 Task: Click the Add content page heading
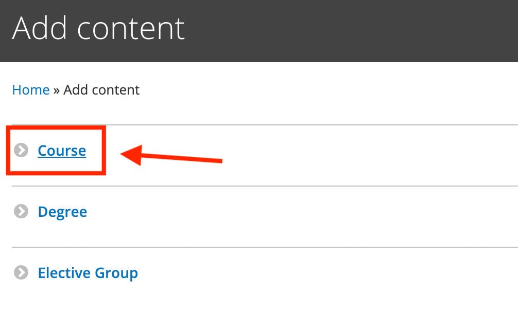click(x=98, y=28)
